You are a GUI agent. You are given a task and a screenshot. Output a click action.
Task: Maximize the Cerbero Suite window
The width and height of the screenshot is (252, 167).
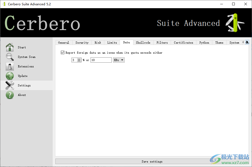coord(233,4)
